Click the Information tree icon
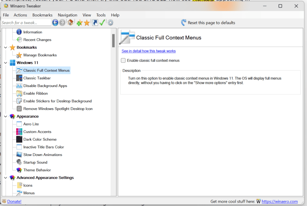Image resolution: width=307 pixels, height=206 pixels. point(19,32)
